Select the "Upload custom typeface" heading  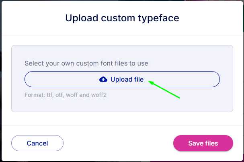click(122, 18)
